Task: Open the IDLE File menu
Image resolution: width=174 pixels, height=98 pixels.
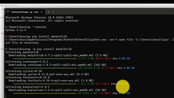Action: point(2,9)
